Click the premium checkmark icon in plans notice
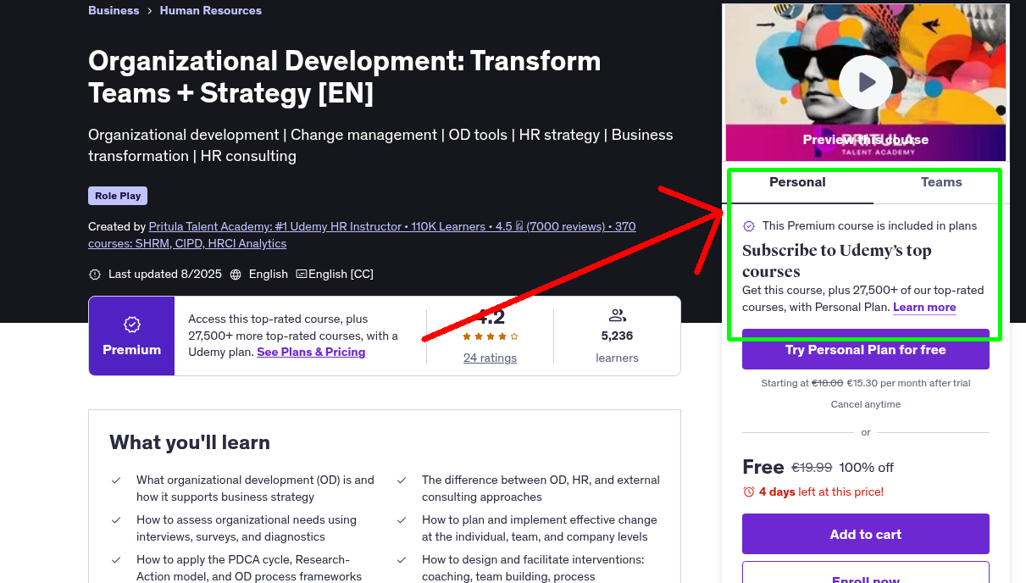This screenshot has width=1026, height=583. point(749,226)
